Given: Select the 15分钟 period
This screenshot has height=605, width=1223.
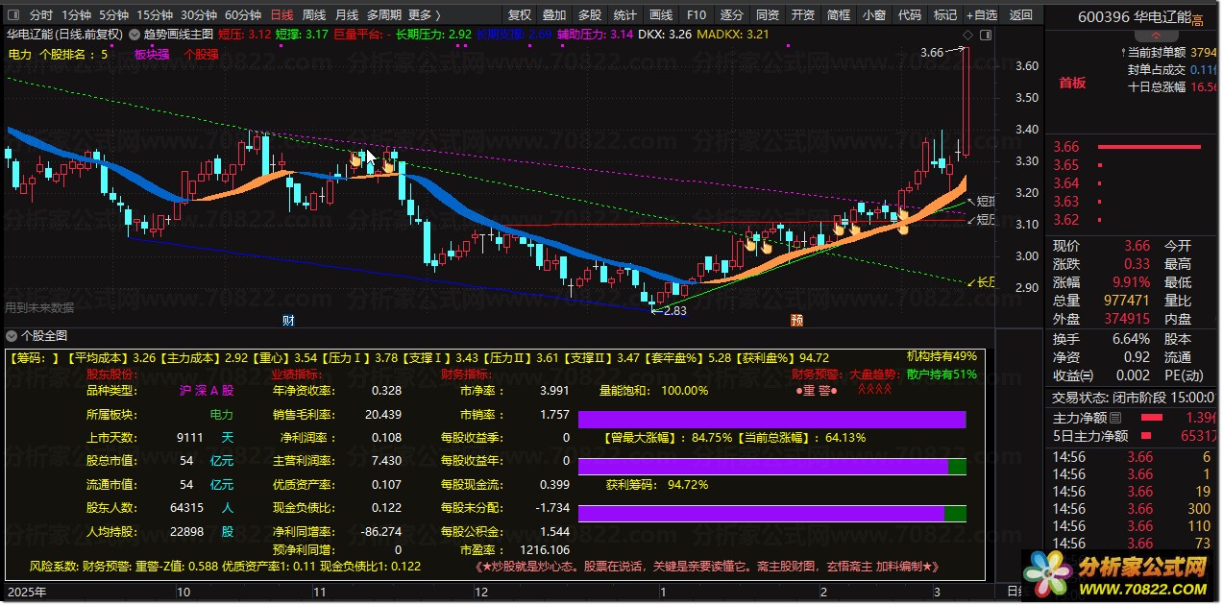Looking at the screenshot, I should coord(154,15).
